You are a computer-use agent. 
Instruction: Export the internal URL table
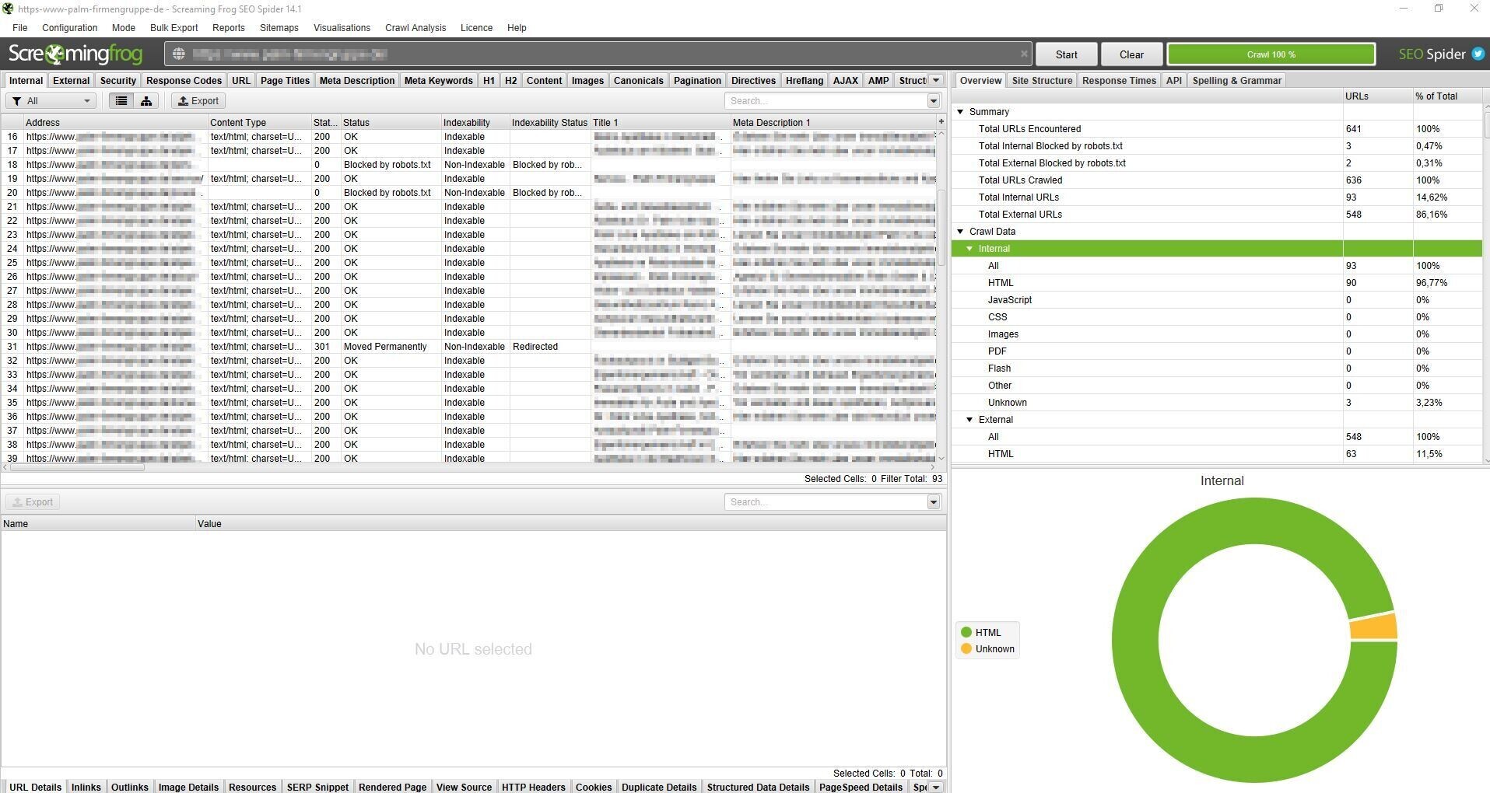[x=198, y=101]
